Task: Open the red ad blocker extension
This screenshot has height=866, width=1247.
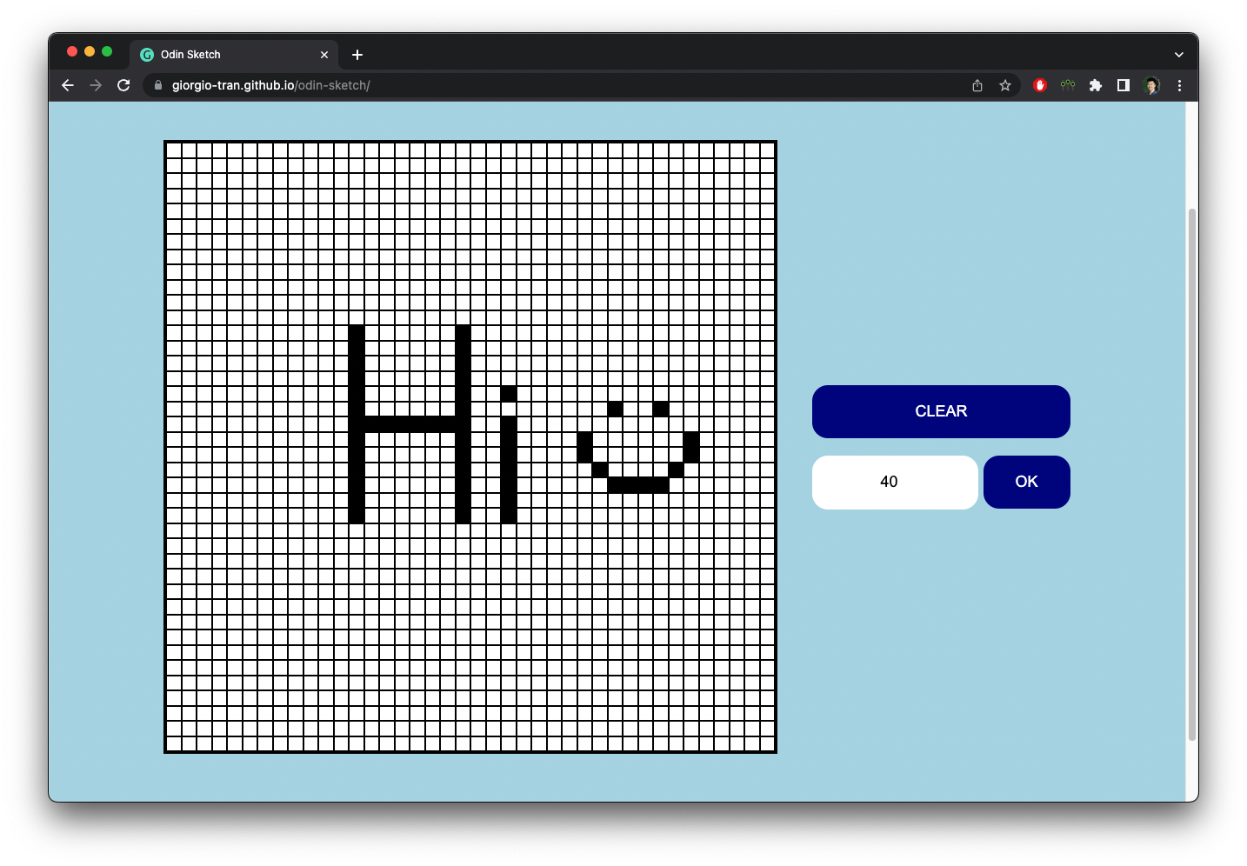Action: (x=1039, y=85)
